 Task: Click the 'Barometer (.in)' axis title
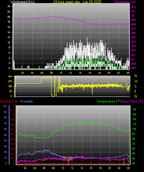tap(125, 2)
